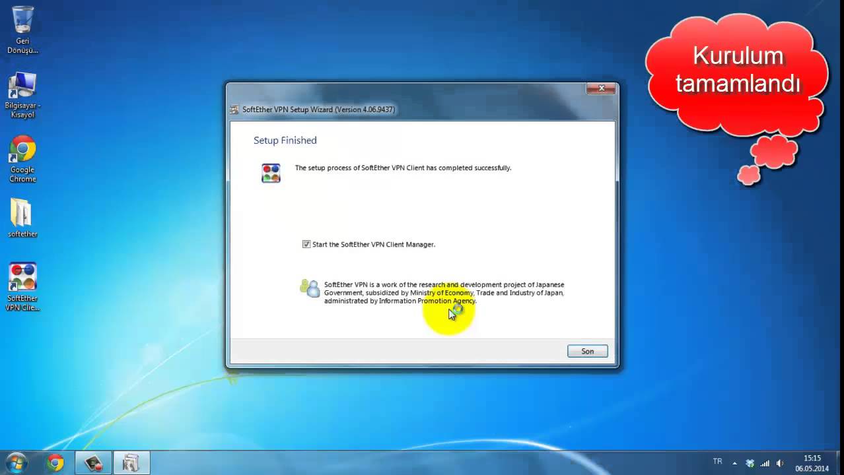
Task: Open the Windows Start menu
Action: tap(16, 462)
